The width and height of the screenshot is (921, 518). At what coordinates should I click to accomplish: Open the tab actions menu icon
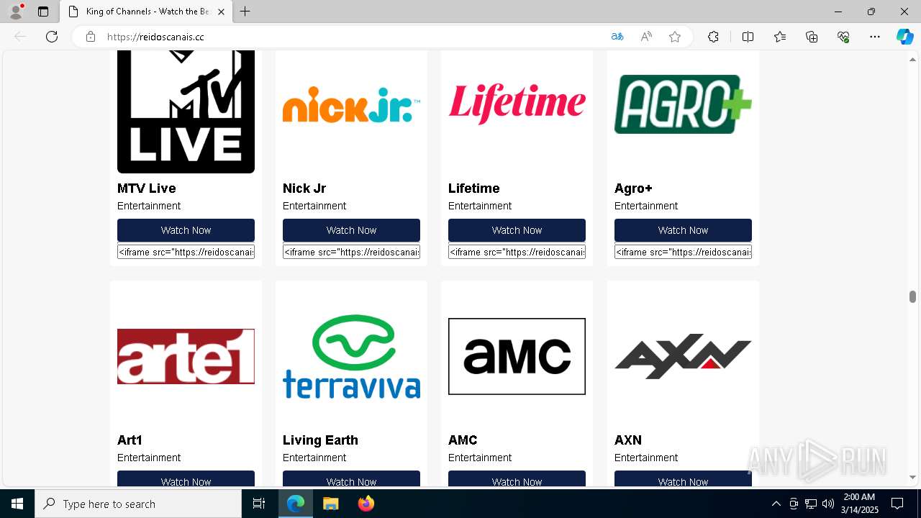(43, 12)
